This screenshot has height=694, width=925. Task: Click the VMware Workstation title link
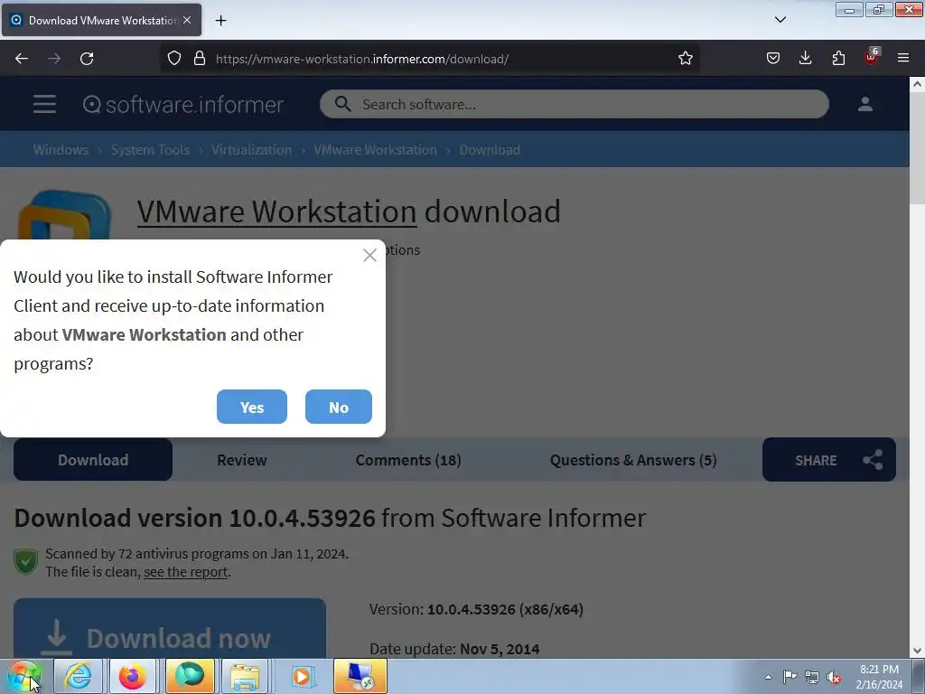pyautogui.click(x=276, y=211)
